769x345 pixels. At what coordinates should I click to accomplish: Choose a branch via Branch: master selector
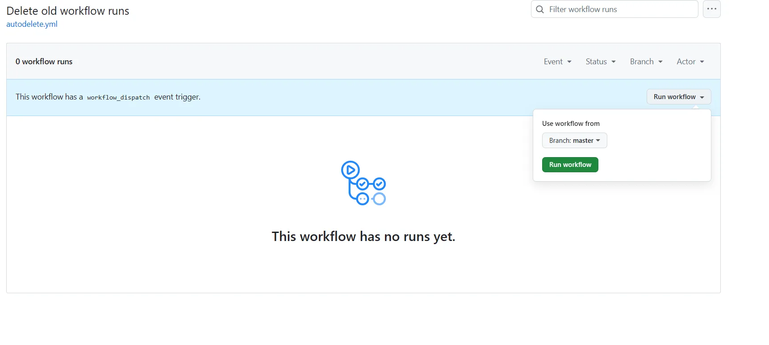click(x=574, y=141)
